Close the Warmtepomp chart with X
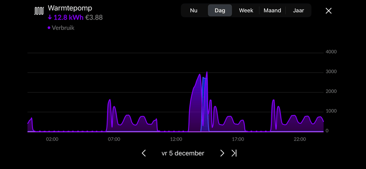The image size is (366, 169). tap(328, 11)
